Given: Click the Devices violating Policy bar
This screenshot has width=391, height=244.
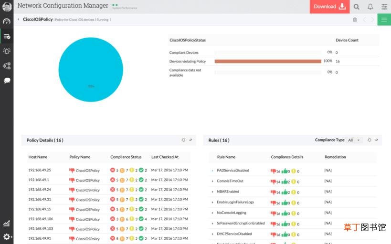Looking at the screenshot, I should pos(268,61).
